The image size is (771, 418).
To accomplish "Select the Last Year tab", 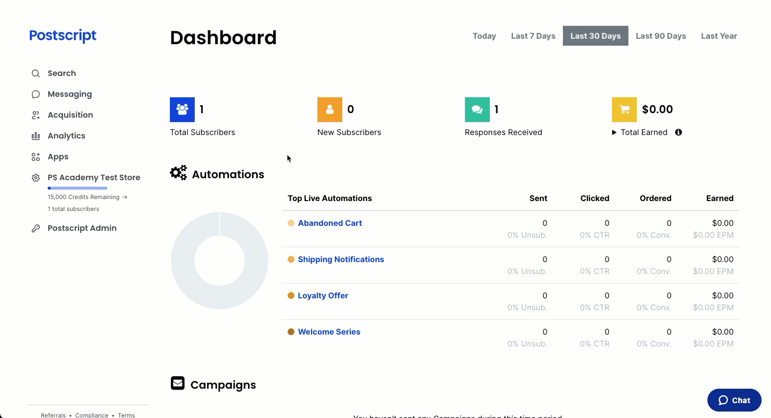I will tap(719, 36).
